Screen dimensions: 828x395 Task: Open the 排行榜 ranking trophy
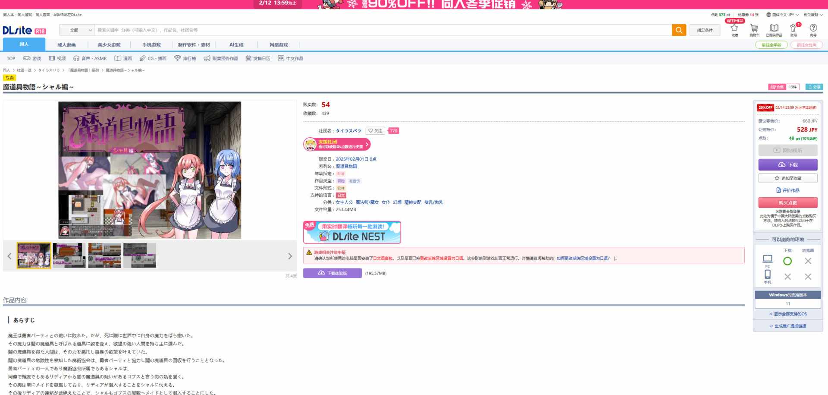pos(185,58)
